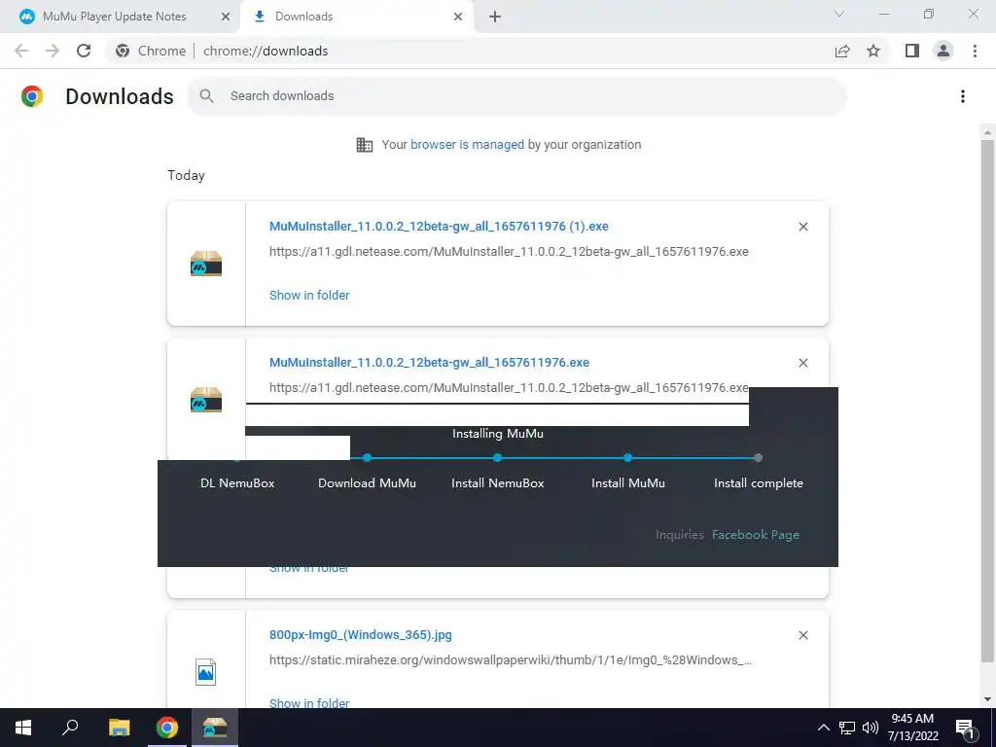This screenshot has height=747, width=996.
Task: Open taskbar search
Action: [70, 728]
